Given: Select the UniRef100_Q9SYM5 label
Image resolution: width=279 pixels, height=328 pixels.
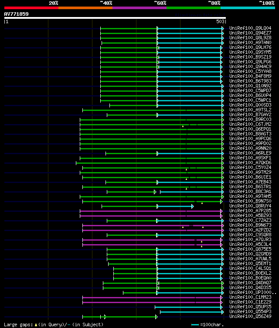Looking at the screenshot, I should click(x=250, y=52).
